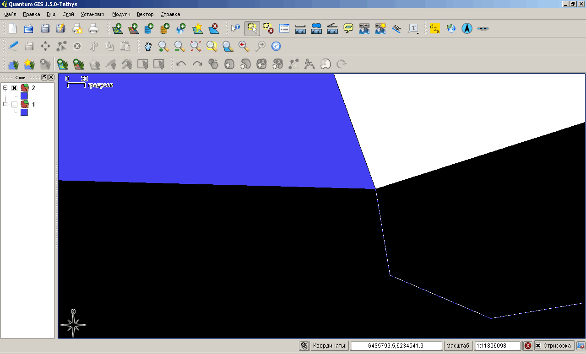Enable visibility checkbox for layer 1
The image size is (586, 354).
tap(15, 105)
